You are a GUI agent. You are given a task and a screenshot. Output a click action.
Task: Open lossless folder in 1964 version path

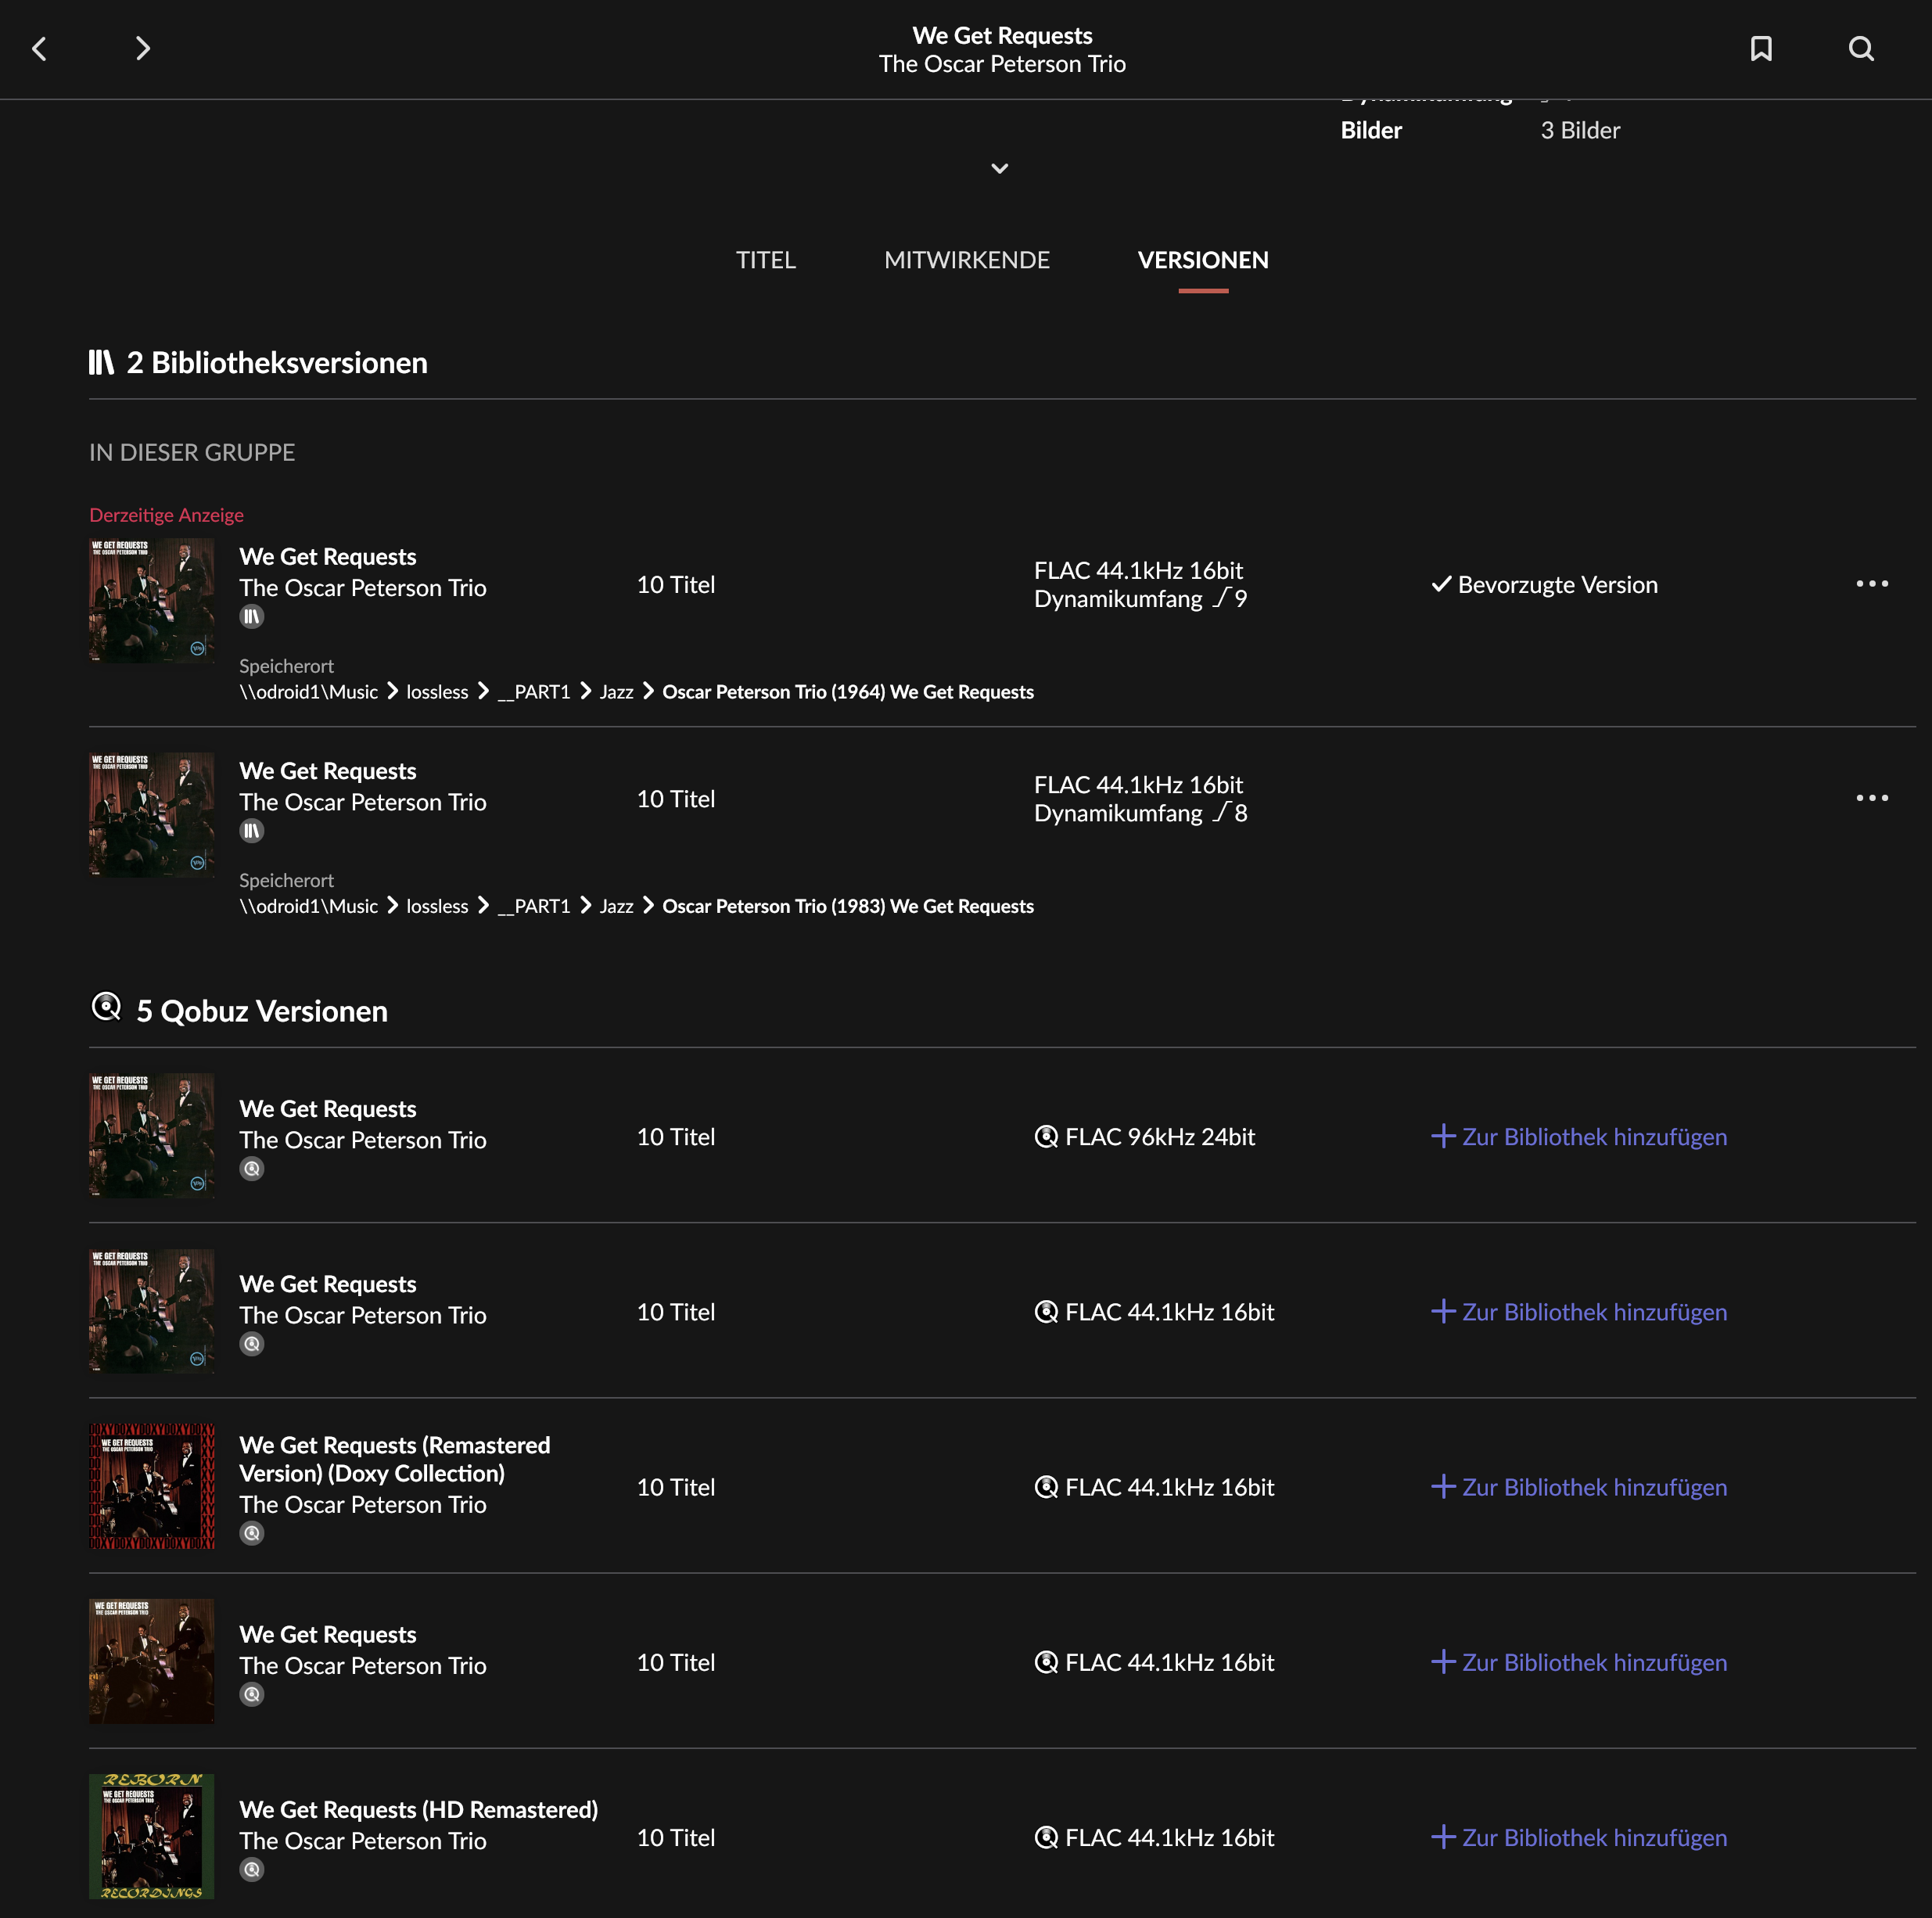pyautogui.click(x=437, y=692)
